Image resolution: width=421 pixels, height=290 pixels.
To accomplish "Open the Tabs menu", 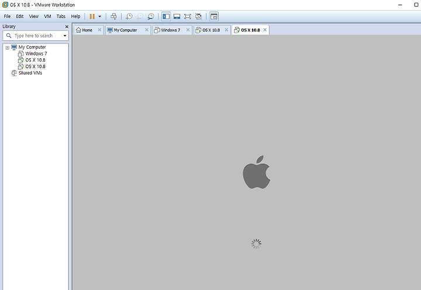I will [x=61, y=16].
